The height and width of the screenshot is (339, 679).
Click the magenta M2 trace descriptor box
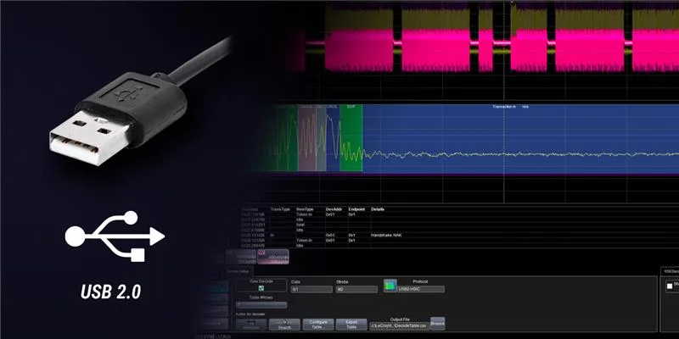point(272,255)
